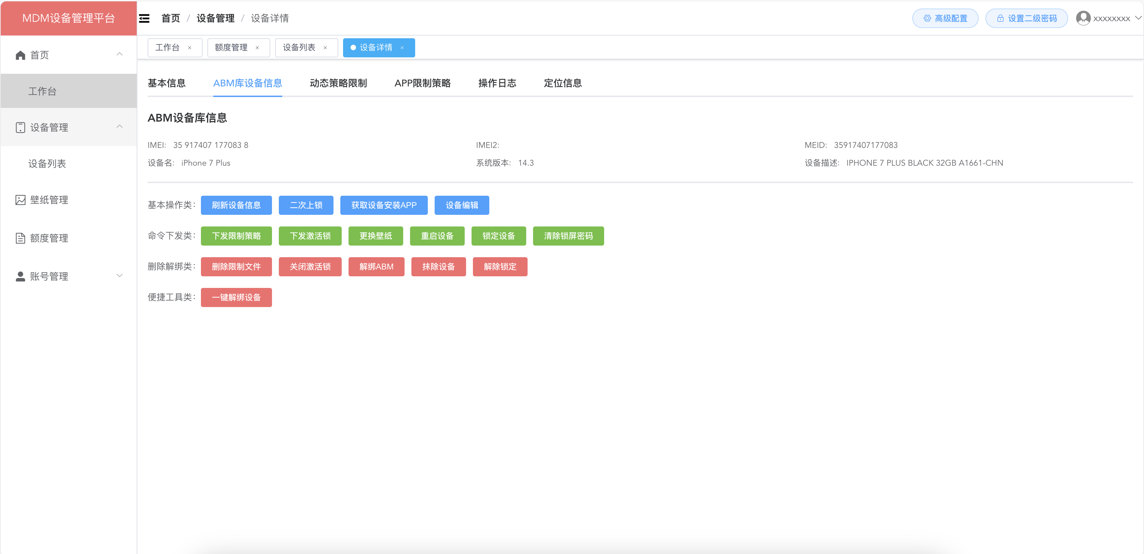
Task: Click the picture icon beside 壁纸管理
Action: [21, 200]
